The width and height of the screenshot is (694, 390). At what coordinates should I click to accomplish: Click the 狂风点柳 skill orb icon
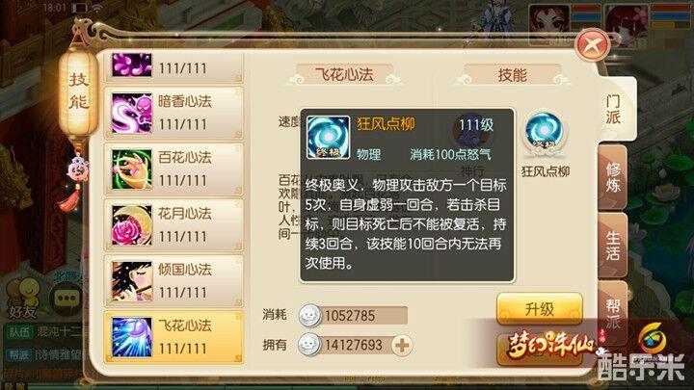pyautogui.click(x=544, y=133)
